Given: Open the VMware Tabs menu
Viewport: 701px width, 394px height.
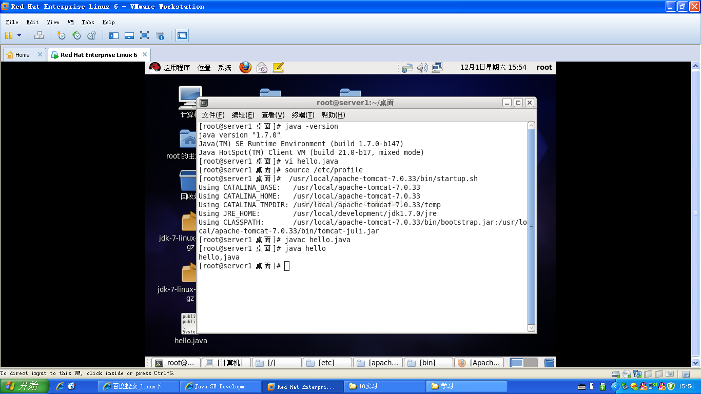Looking at the screenshot, I should [x=88, y=22].
